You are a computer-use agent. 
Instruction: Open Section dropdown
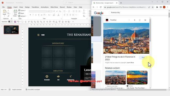point(22,16)
